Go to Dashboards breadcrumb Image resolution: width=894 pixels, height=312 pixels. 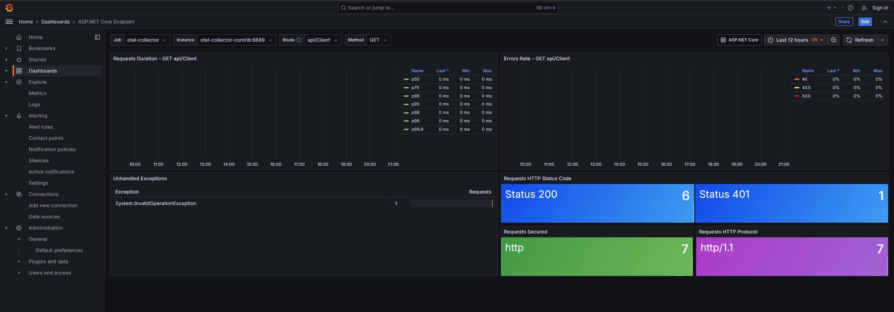(x=55, y=22)
